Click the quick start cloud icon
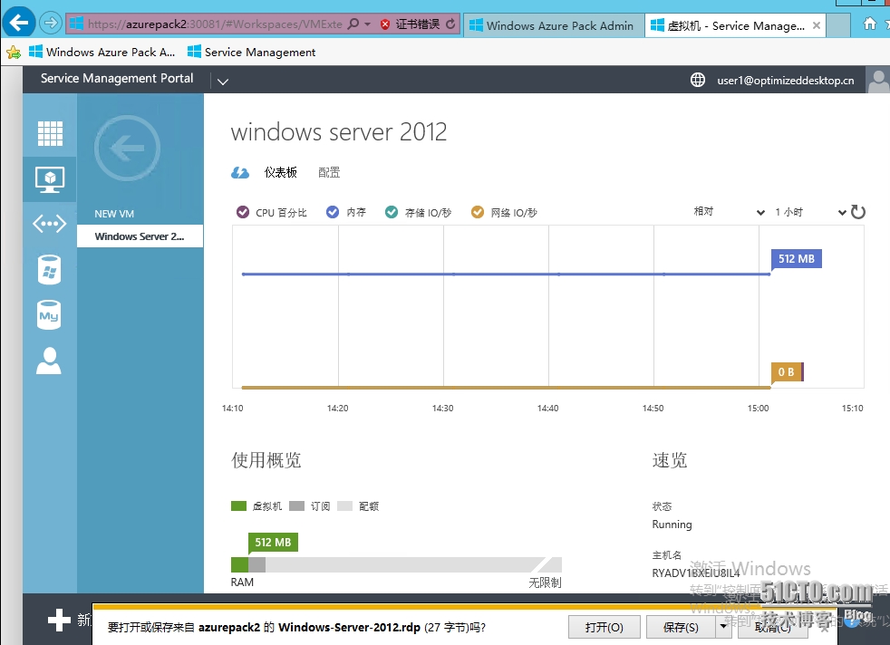This screenshot has width=890, height=645. coord(240,172)
